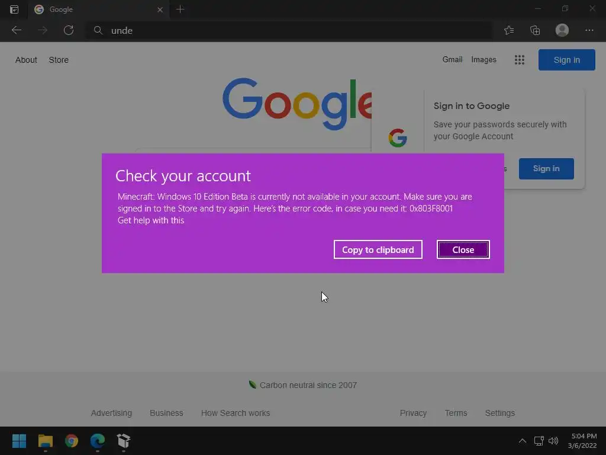Expand the hidden system tray icons chevron
The width and height of the screenshot is (606, 455).
[522, 441]
